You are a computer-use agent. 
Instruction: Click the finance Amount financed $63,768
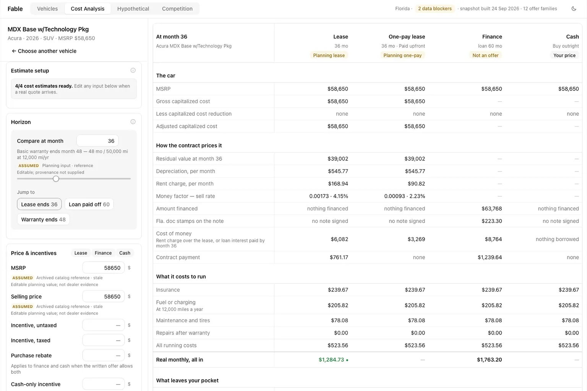point(492,208)
